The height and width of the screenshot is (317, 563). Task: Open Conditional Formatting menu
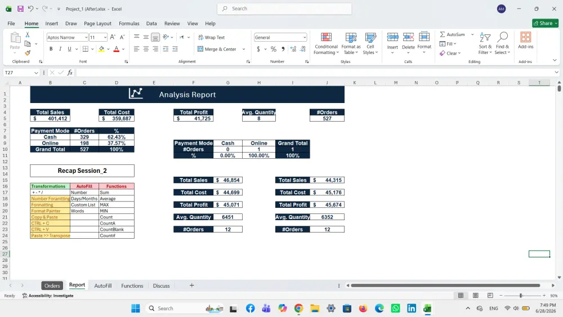click(326, 44)
